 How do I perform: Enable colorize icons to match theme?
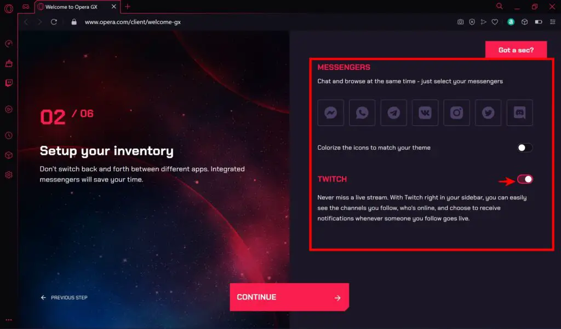(525, 148)
